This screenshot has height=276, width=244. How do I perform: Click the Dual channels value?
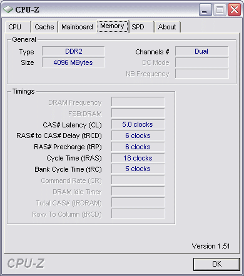pos(201,51)
